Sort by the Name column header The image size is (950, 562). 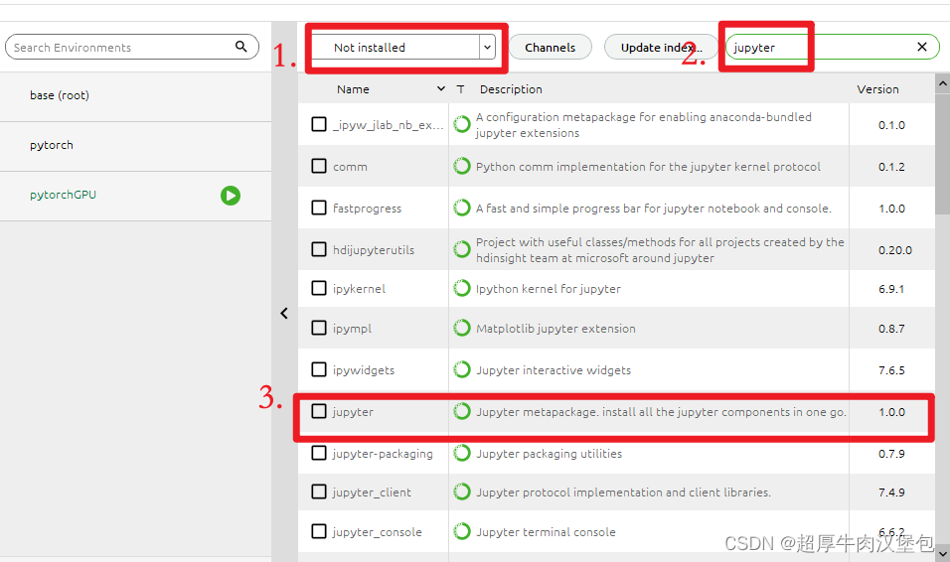[353, 89]
